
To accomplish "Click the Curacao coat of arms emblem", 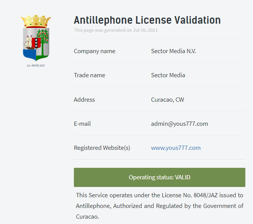I will pos(36,38).
